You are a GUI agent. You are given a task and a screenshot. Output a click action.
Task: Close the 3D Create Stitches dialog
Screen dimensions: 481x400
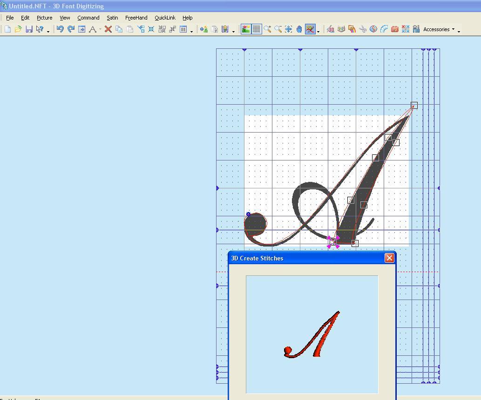389,258
